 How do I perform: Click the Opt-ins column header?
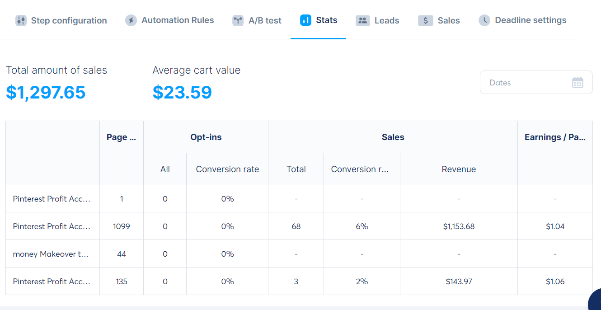[206, 137]
